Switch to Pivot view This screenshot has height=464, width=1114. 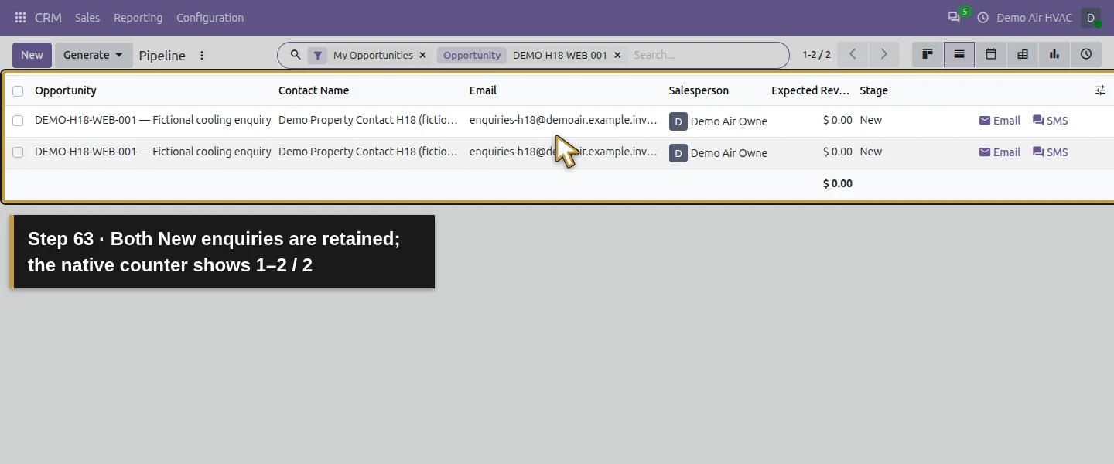[x=1023, y=54]
